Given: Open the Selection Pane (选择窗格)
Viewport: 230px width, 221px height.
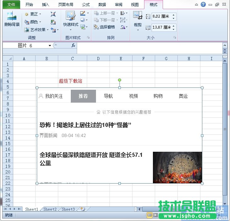Looking at the screenshot, I should (x=104, y=27).
